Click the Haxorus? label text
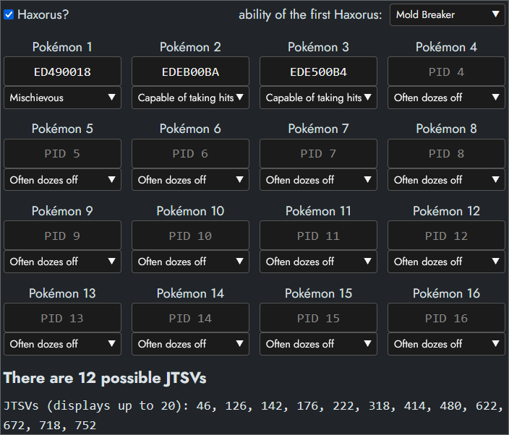This screenshot has height=435, width=509. (x=43, y=14)
